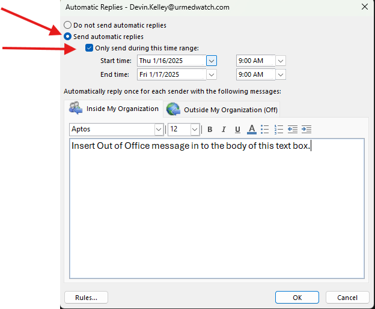Image resolution: width=375 pixels, height=309 pixels.
Task: Increase the text indent
Action: point(306,129)
